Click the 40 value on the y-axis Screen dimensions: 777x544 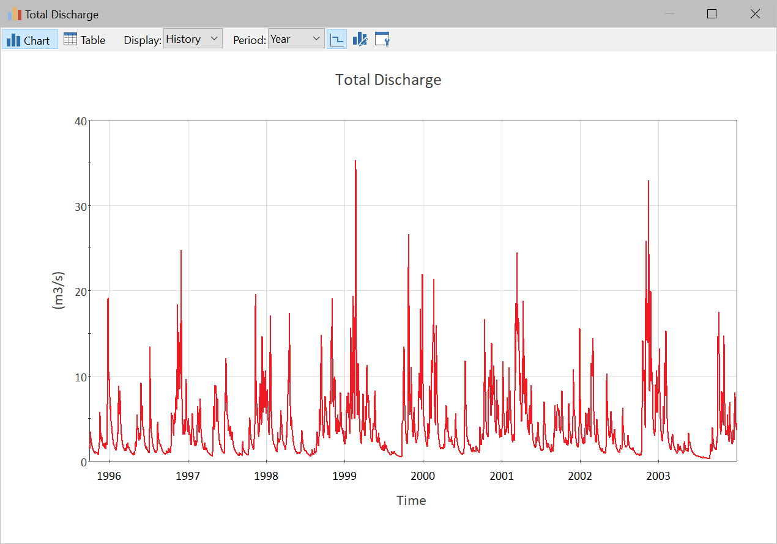click(x=80, y=121)
